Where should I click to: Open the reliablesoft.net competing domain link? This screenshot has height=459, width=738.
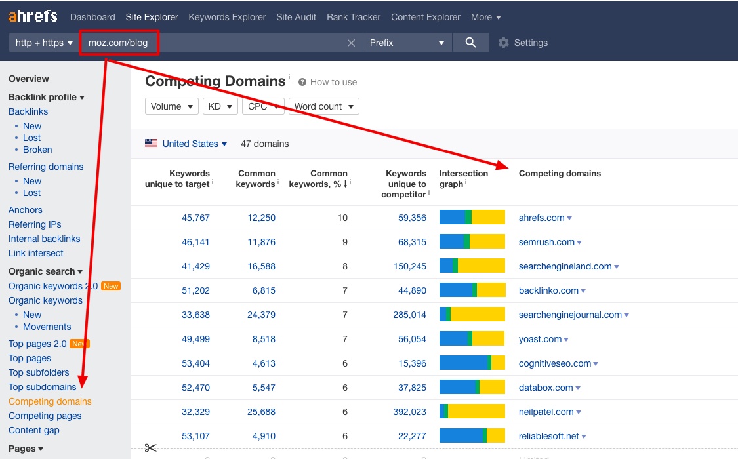(x=549, y=437)
